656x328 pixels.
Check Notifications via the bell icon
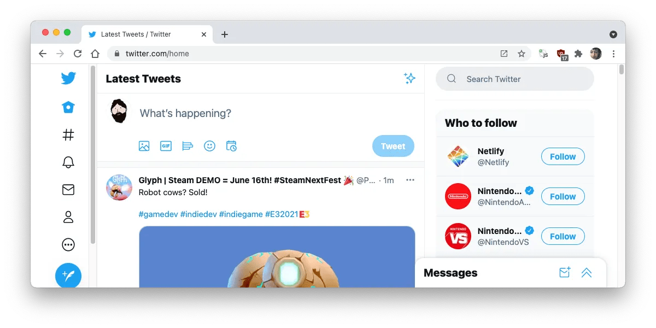[68, 162]
